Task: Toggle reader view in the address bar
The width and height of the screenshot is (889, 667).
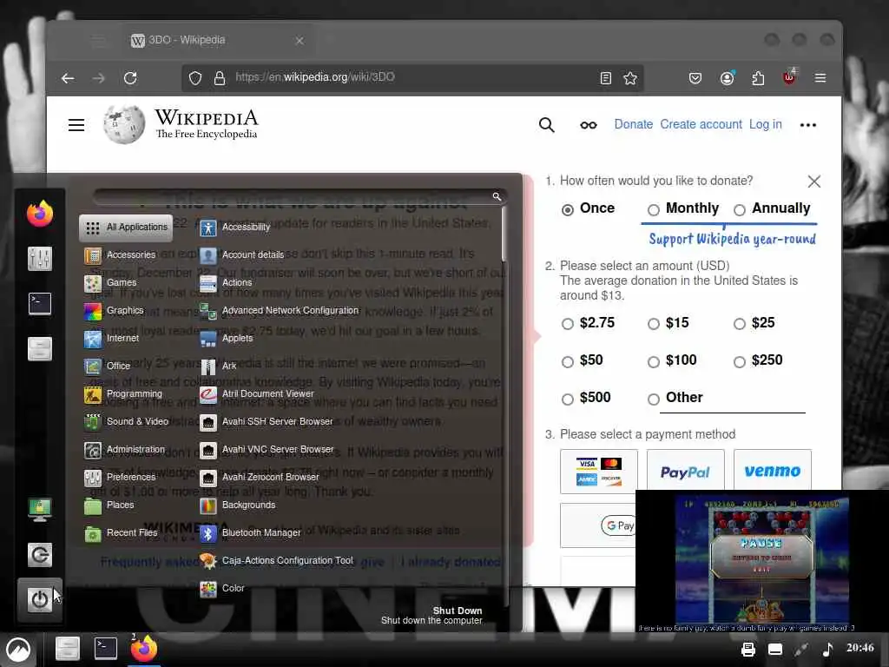Action: (x=605, y=77)
